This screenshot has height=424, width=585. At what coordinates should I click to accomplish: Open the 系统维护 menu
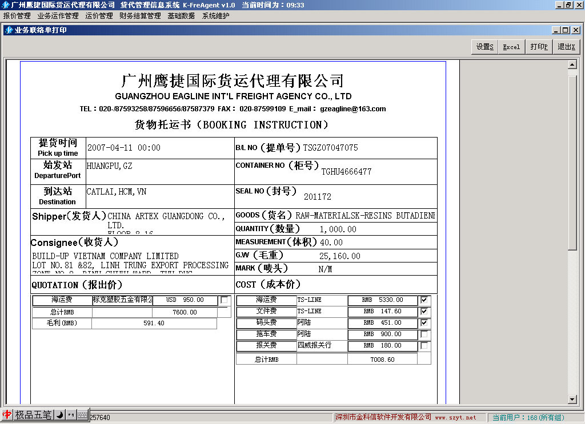tap(215, 15)
